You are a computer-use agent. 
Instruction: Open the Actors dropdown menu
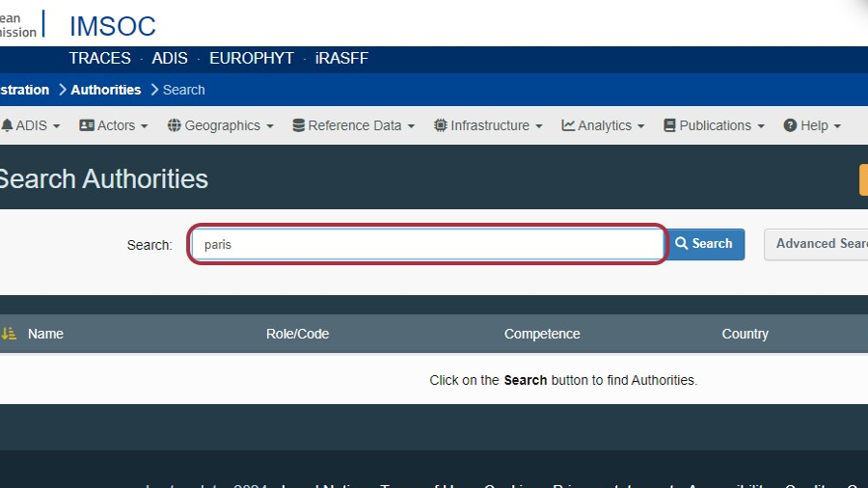pyautogui.click(x=114, y=125)
